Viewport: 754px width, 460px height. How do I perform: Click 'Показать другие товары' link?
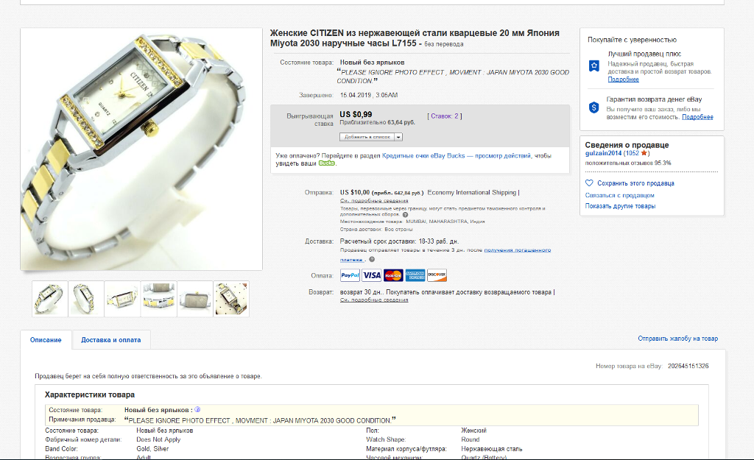point(620,206)
